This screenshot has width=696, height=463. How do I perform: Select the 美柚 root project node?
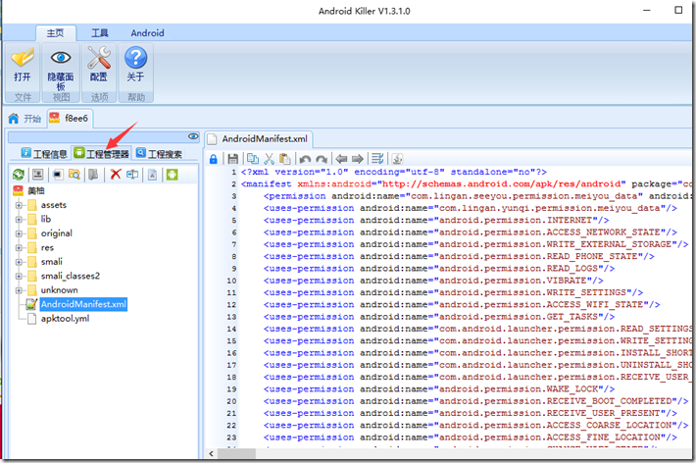pos(36,190)
